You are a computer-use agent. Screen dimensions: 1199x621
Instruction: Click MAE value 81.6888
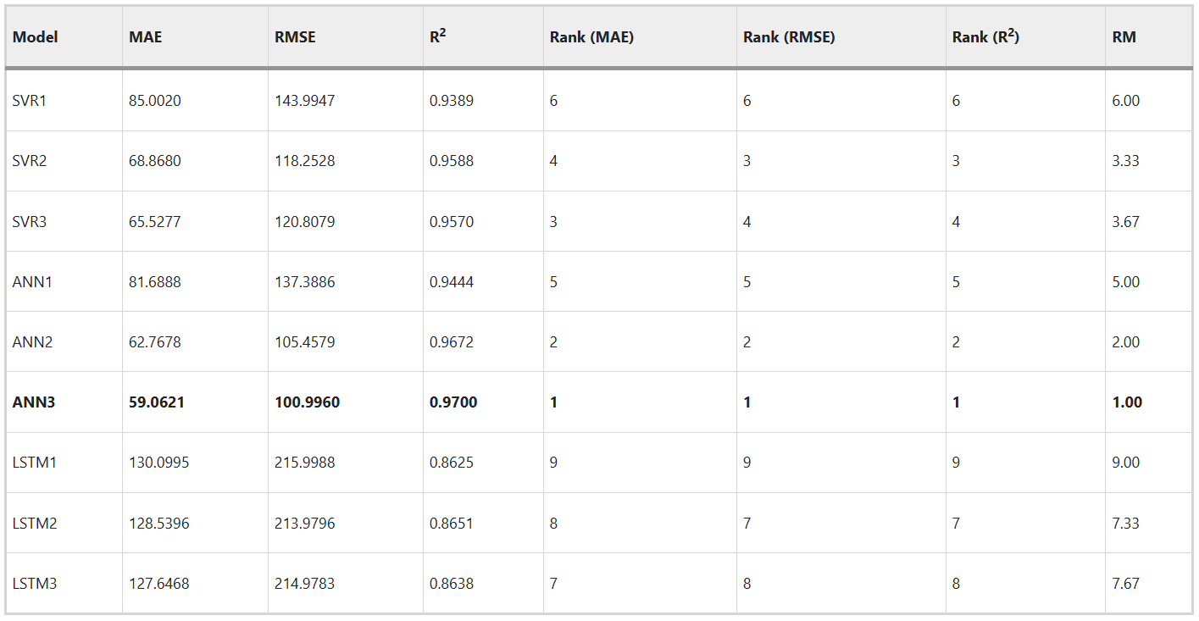[155, 282]
